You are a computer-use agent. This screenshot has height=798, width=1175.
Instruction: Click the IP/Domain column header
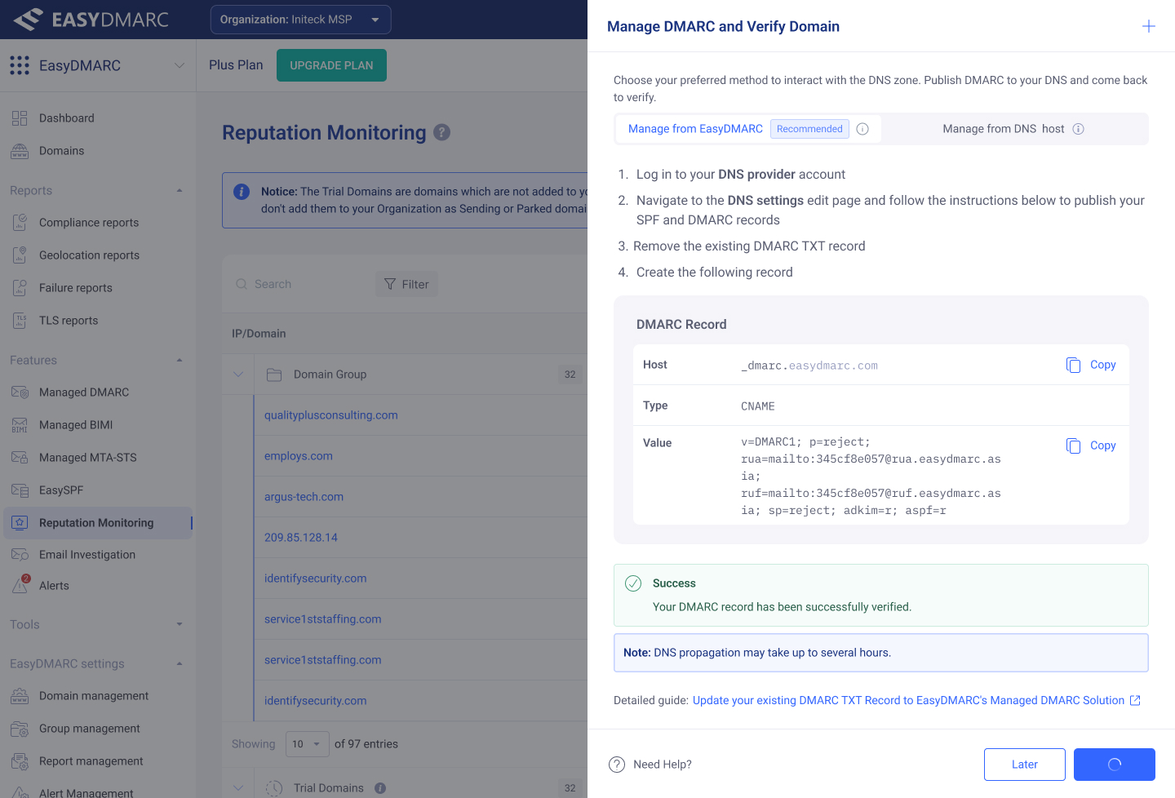(259, 334)
